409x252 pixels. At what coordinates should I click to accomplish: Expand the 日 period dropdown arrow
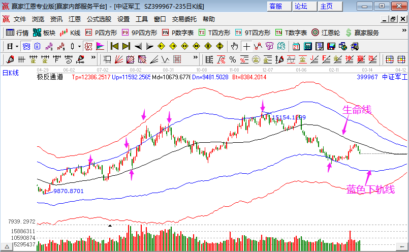point(17,47)
